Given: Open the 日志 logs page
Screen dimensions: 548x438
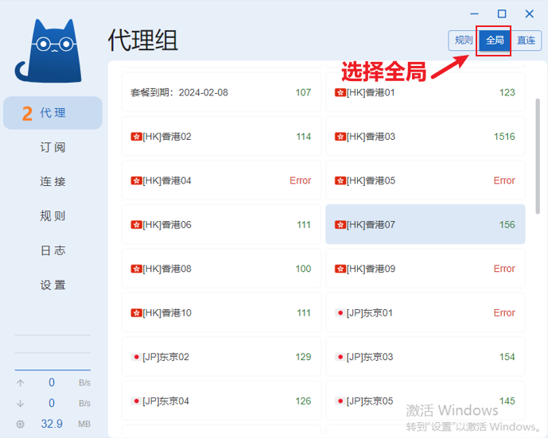Looking at the screenshot, I should click(x=52, y=250).
